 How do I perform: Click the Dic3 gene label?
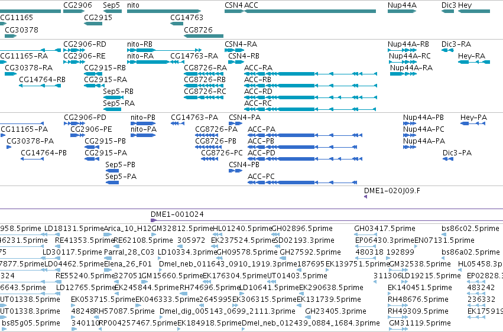449,5
